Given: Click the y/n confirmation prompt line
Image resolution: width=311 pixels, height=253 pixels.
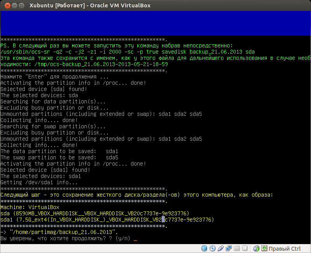Looking at the screenshot, I should (69, 238).
